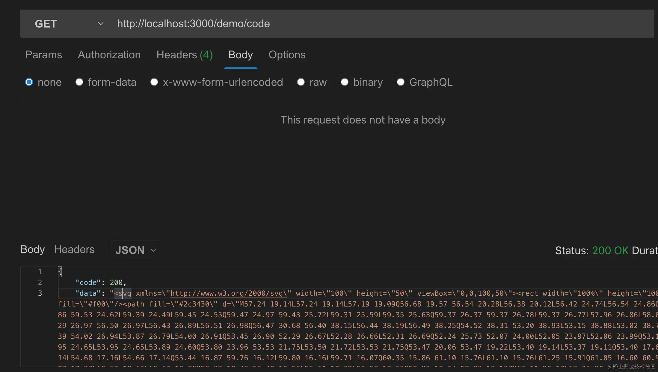Open the response Headers tab
The image size is (658, 372).
tap(74, 249)
